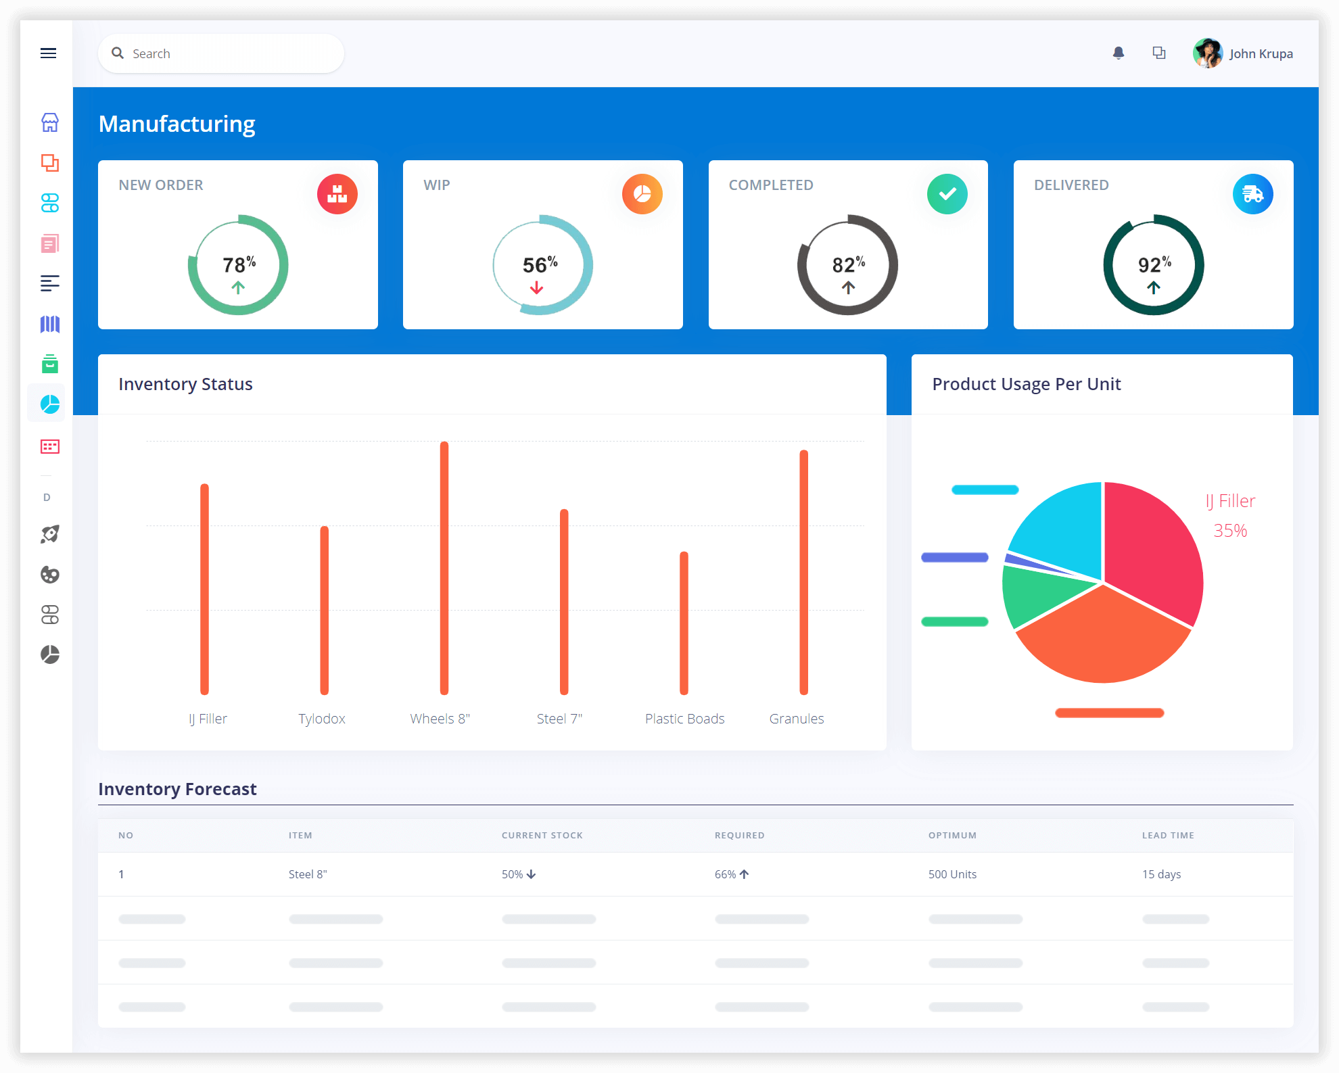This screenshot has height=1073, width=1339.
Task: Click the Tylodox bar in chart
Action: (325, 610)
